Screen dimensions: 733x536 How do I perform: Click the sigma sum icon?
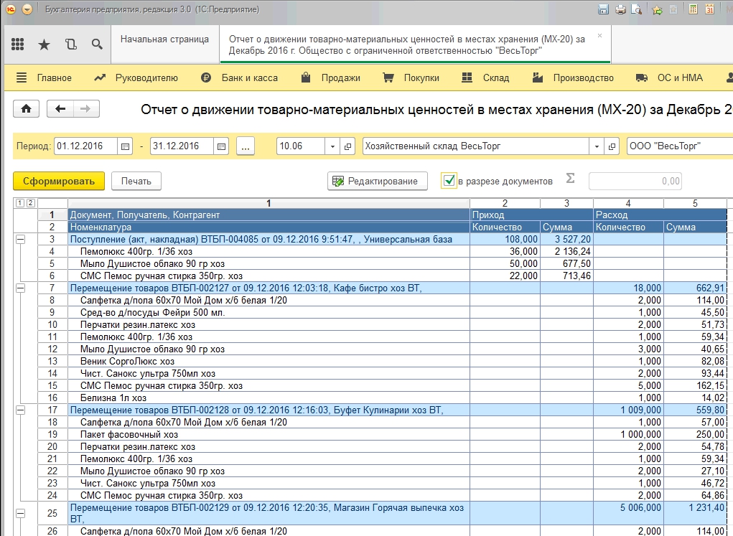570,178
